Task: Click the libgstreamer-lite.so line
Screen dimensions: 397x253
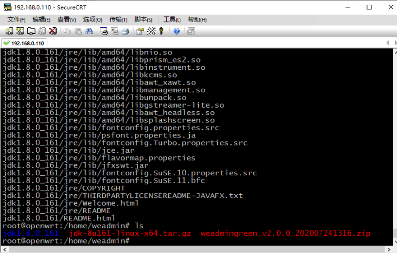Action: click(114, 105)
